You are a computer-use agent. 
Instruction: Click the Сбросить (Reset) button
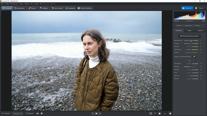[x=30, y=114]
